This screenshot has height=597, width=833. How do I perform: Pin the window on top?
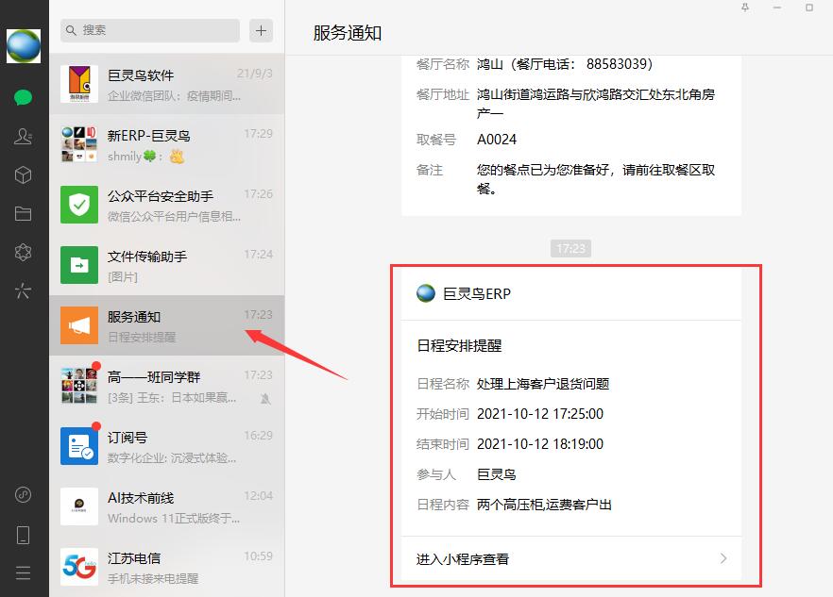pos(745,8)
